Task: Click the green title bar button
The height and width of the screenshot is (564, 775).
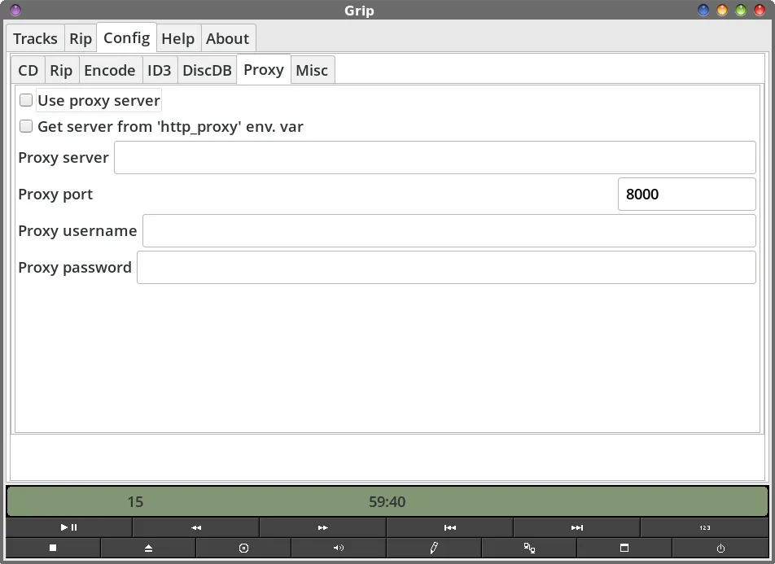Action: tap(741, 10)
